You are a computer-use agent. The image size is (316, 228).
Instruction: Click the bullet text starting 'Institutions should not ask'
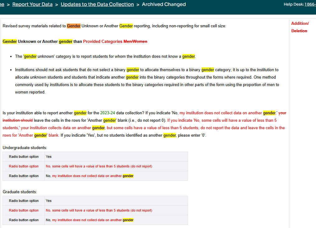147,81
